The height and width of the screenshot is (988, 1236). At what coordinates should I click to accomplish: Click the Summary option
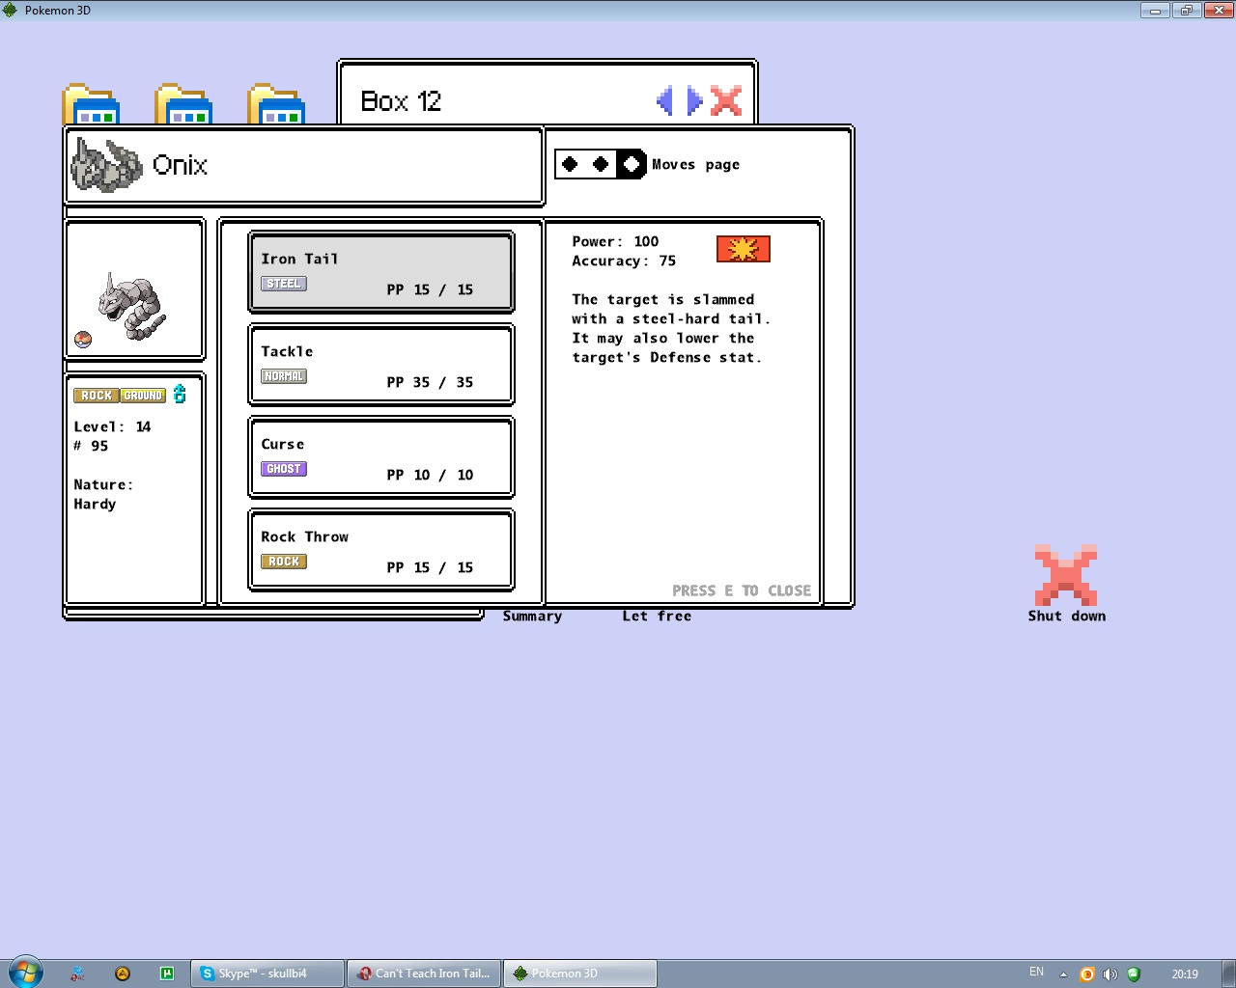pos(532,617)
